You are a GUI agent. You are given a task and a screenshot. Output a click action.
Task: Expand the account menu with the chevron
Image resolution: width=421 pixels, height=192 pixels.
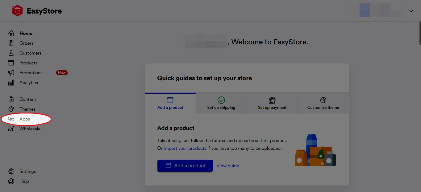(x=411, y=11)
